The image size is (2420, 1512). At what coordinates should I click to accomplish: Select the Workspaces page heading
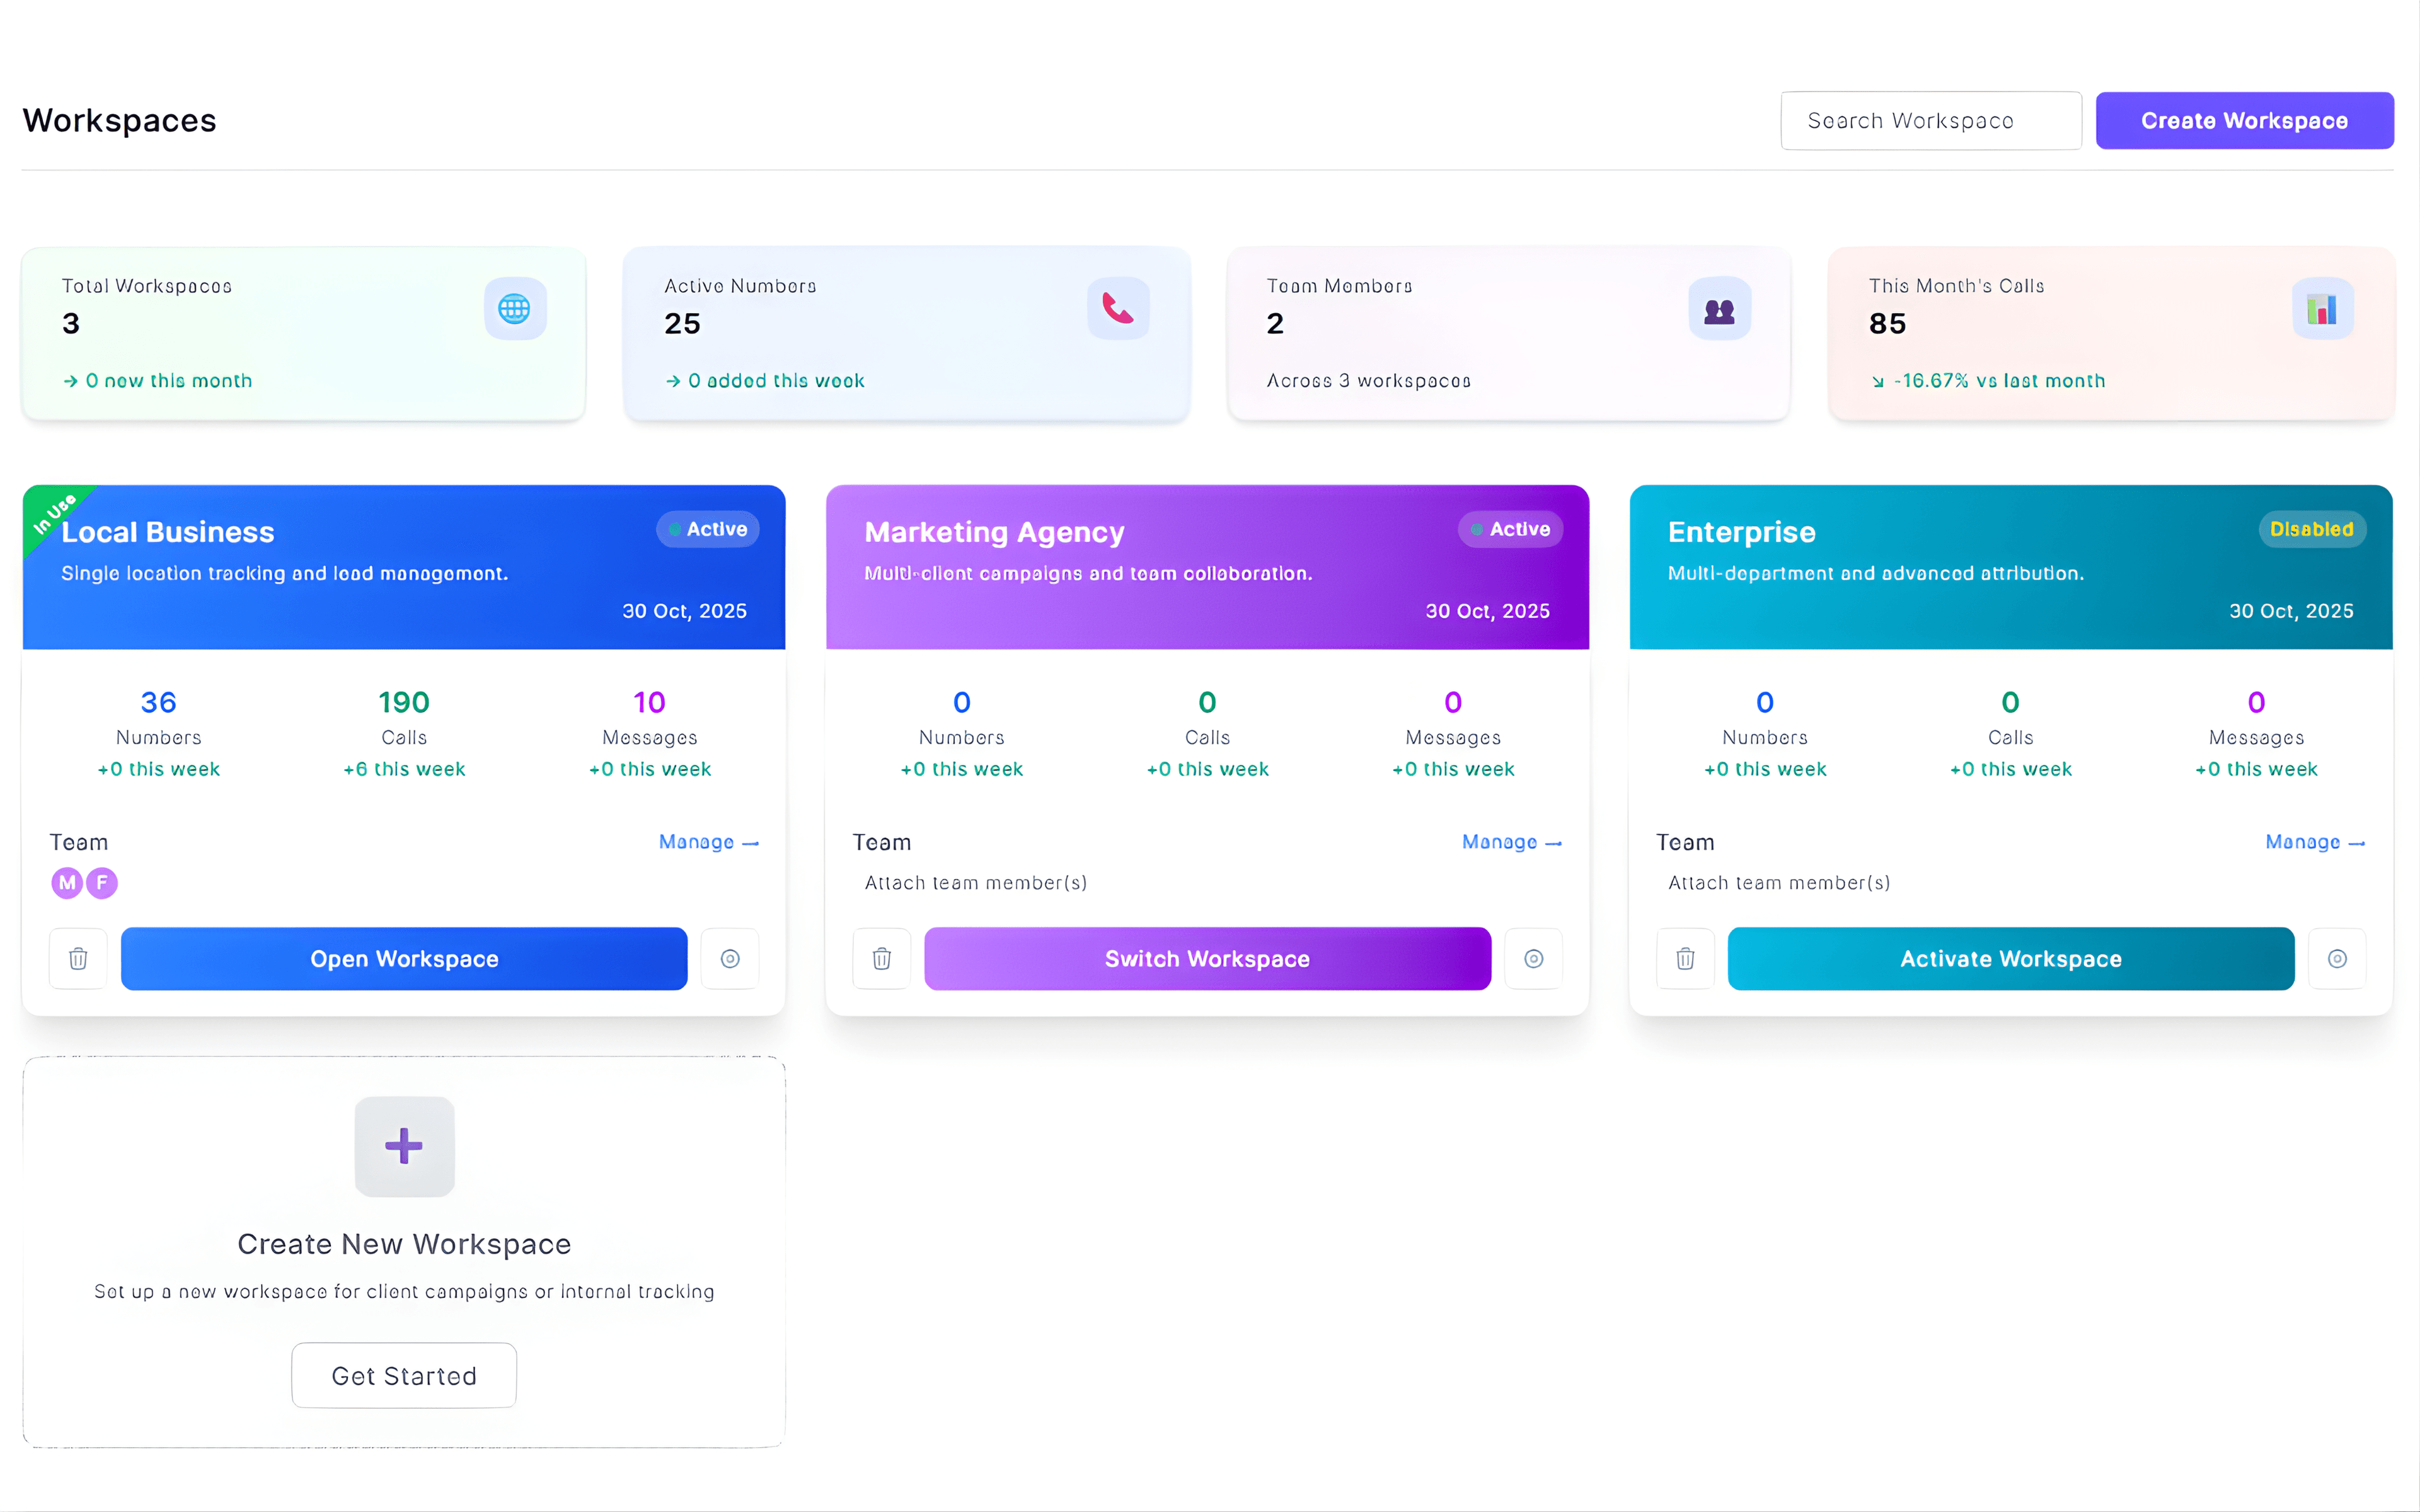[119, 120]
